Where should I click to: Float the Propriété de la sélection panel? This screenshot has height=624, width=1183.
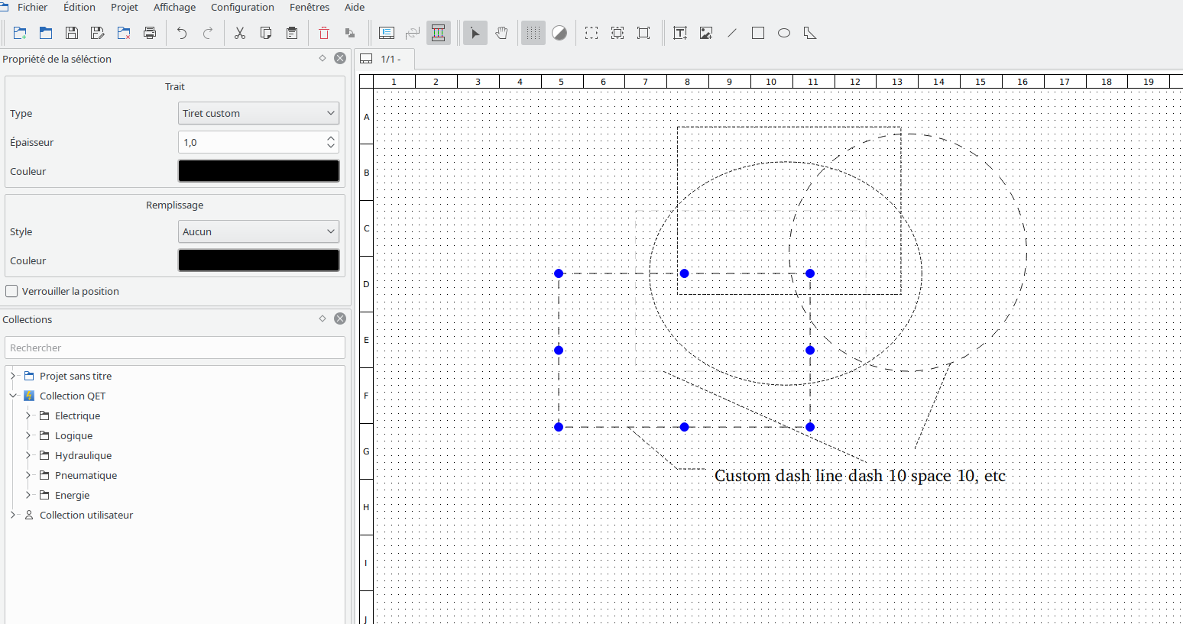point(322,58)
